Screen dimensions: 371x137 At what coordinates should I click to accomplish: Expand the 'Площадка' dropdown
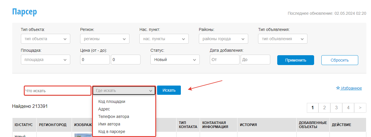click(x=46, y=60)
